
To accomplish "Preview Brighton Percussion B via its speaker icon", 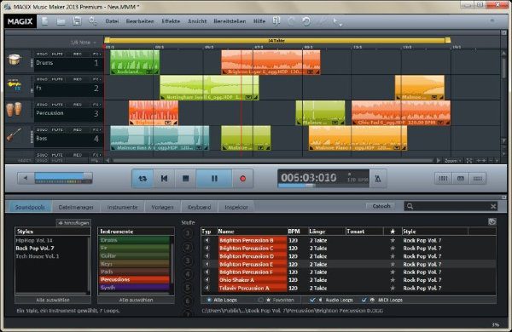I will pyautogui.click(x=207, y=240).
